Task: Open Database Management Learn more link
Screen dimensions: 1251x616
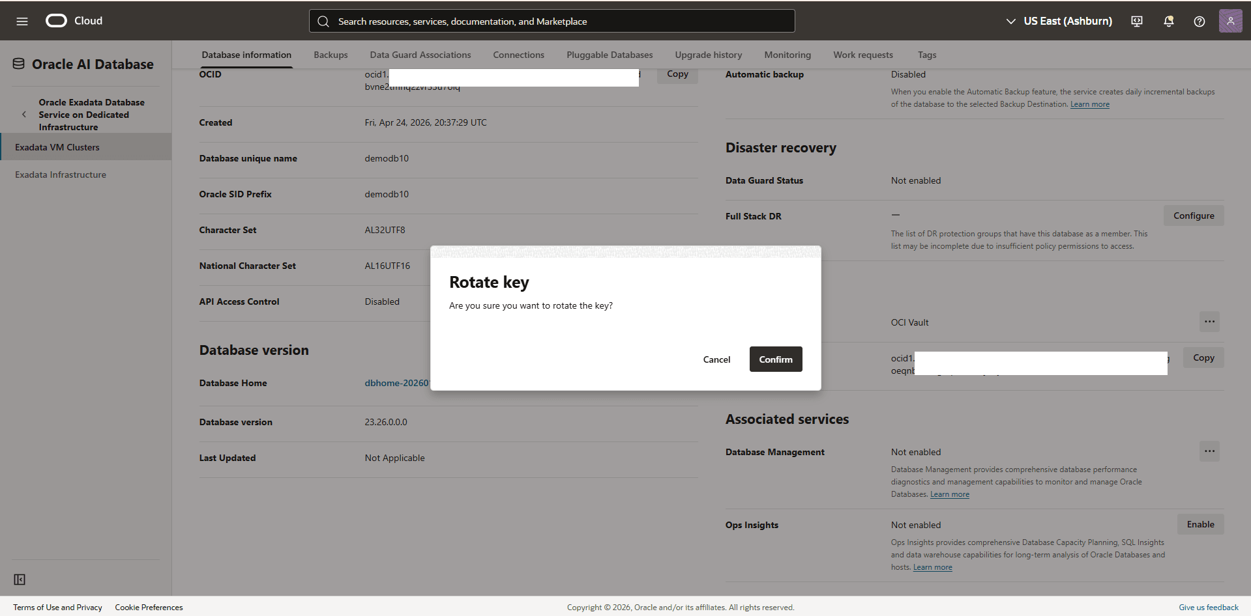Action: coord(949,494)
